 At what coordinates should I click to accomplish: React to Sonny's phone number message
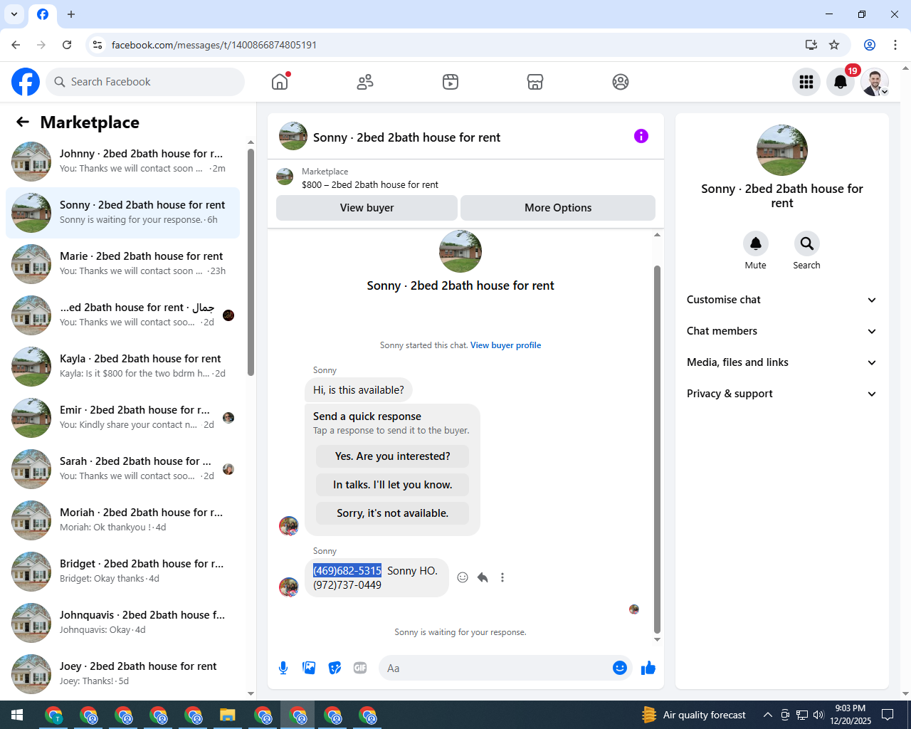[x=463, y=577]
